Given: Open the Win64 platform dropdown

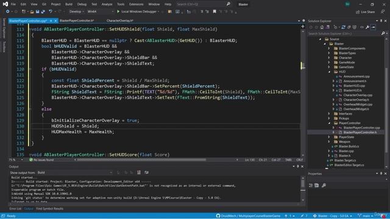Looking at the screenshot, I should coord(100,12).
